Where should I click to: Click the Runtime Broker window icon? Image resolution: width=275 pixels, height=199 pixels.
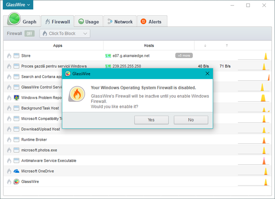tap(16, 140)
